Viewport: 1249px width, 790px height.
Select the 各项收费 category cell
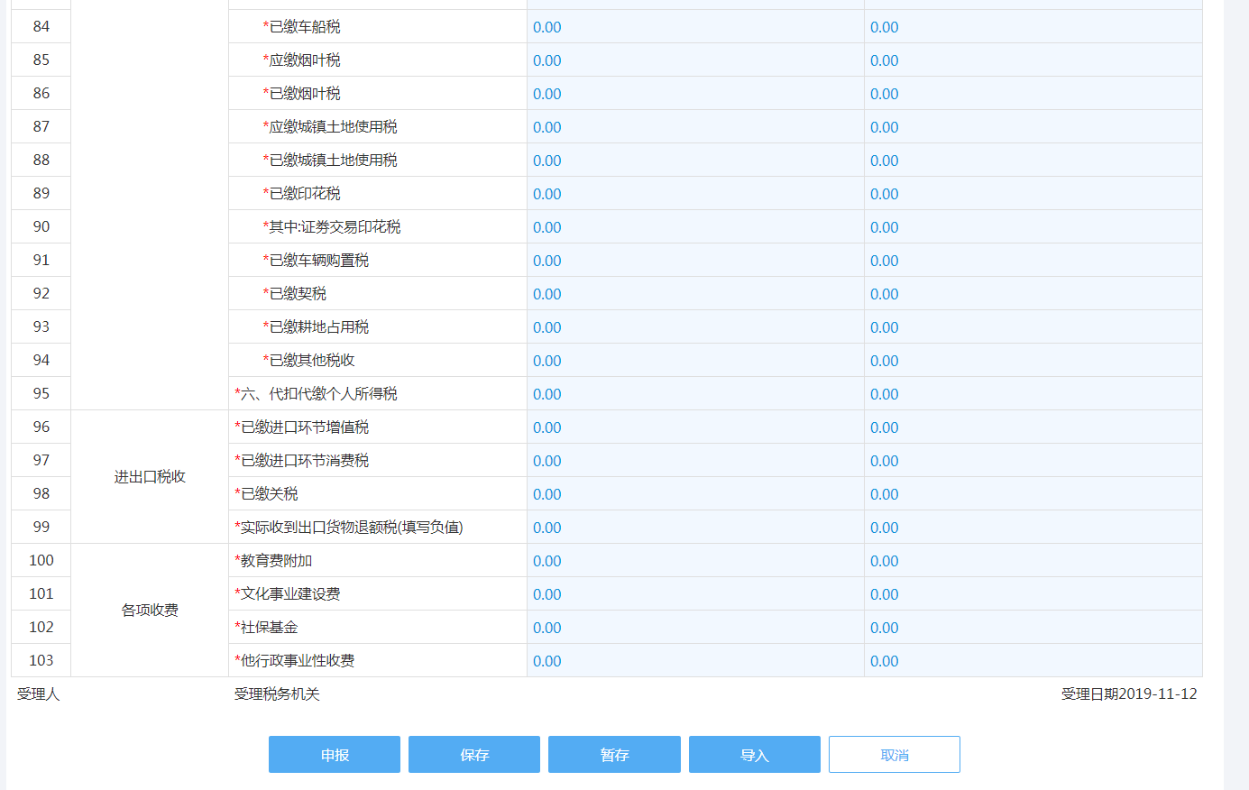click(x=150, y=611)
